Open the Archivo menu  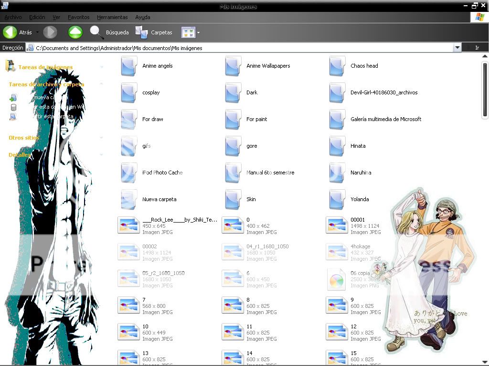click(13, 18)
